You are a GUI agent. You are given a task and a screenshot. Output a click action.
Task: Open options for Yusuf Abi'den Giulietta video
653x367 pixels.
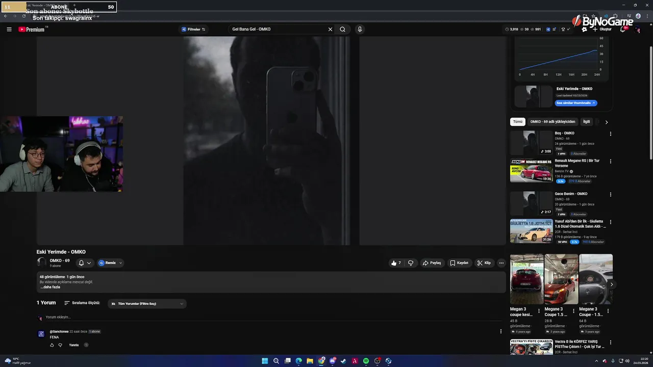tap(610, 222)
